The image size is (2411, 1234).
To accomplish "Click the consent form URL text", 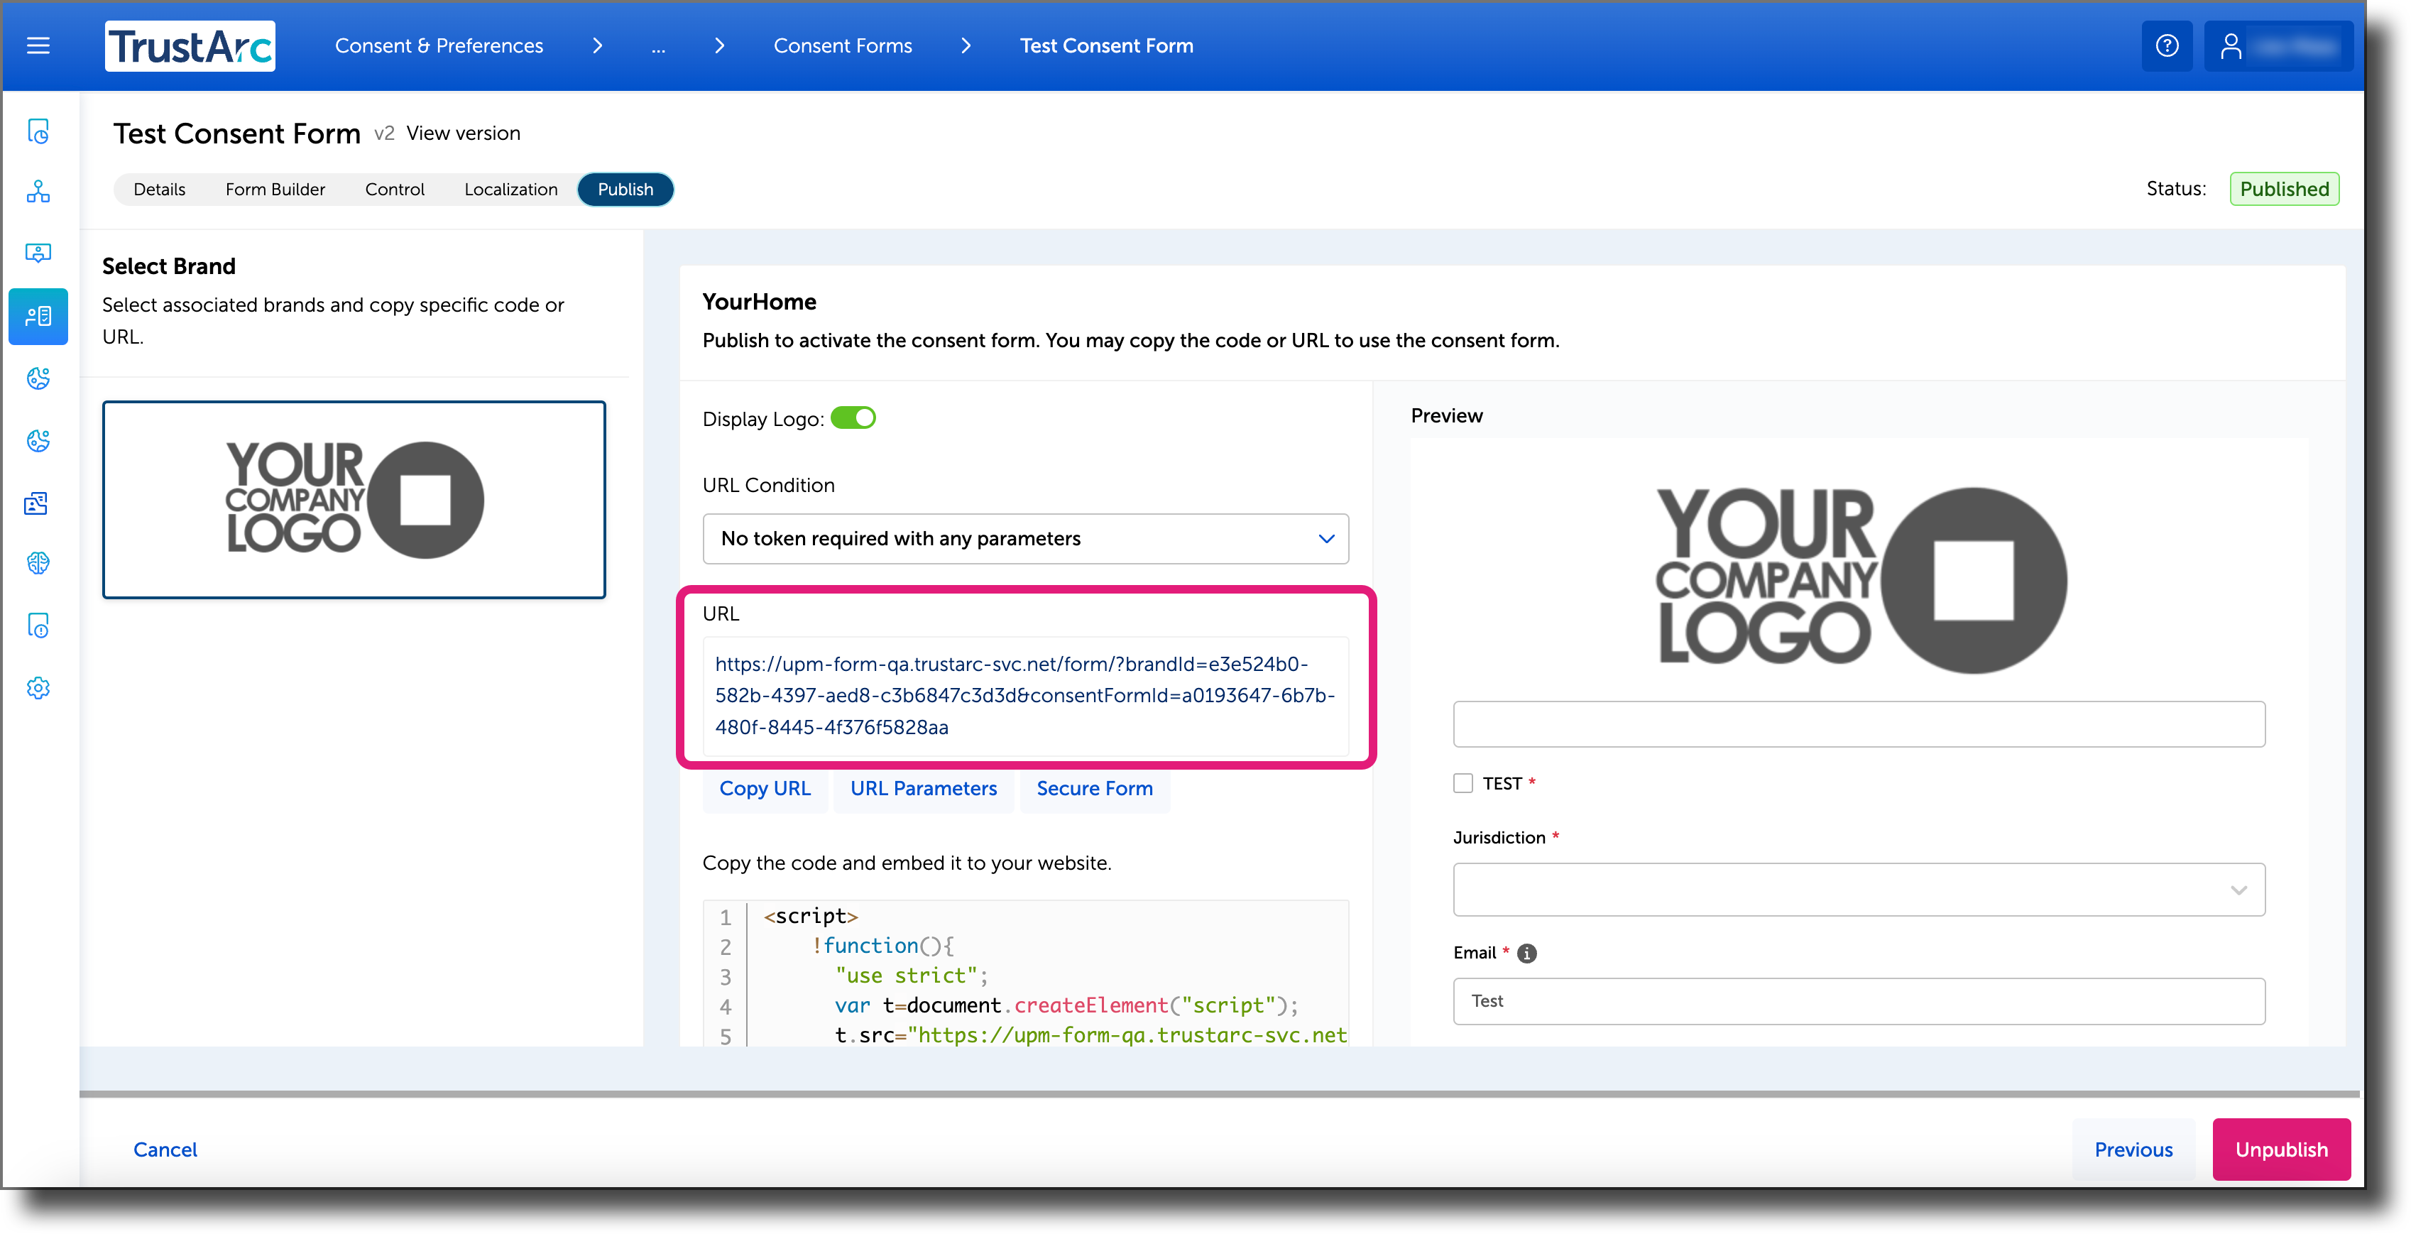I will (x=1025, y=696).
